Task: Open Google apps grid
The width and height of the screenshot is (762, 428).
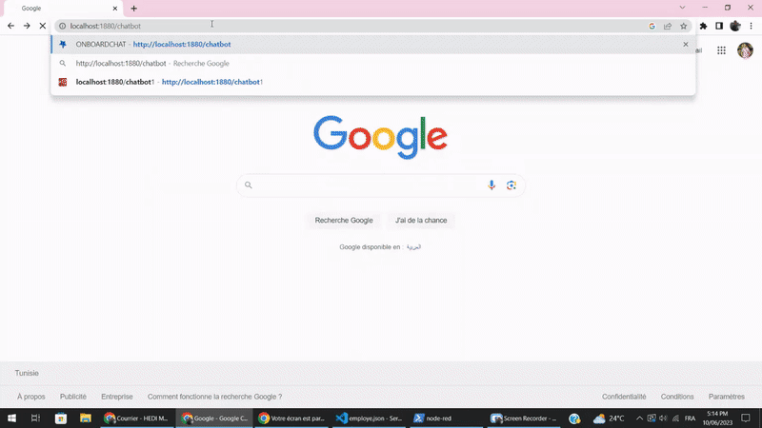Action: [721, 50]
